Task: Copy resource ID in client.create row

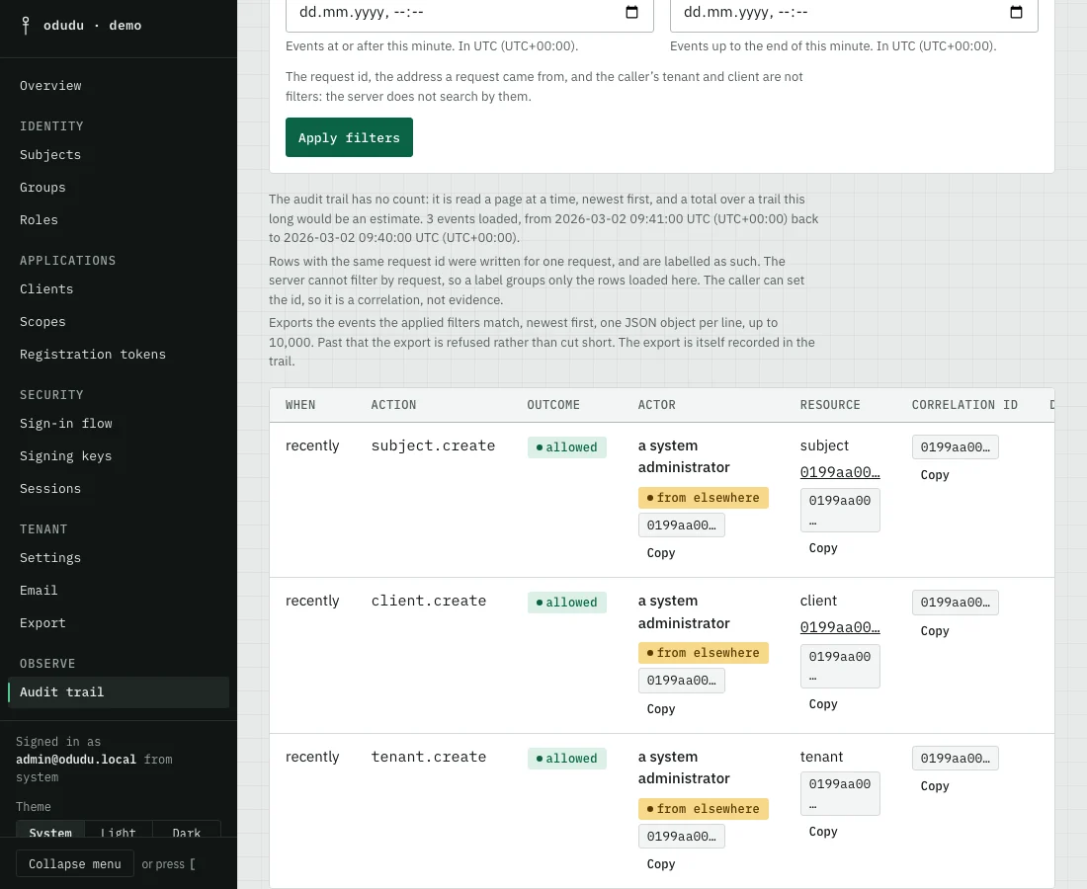Action: [823, 704]
